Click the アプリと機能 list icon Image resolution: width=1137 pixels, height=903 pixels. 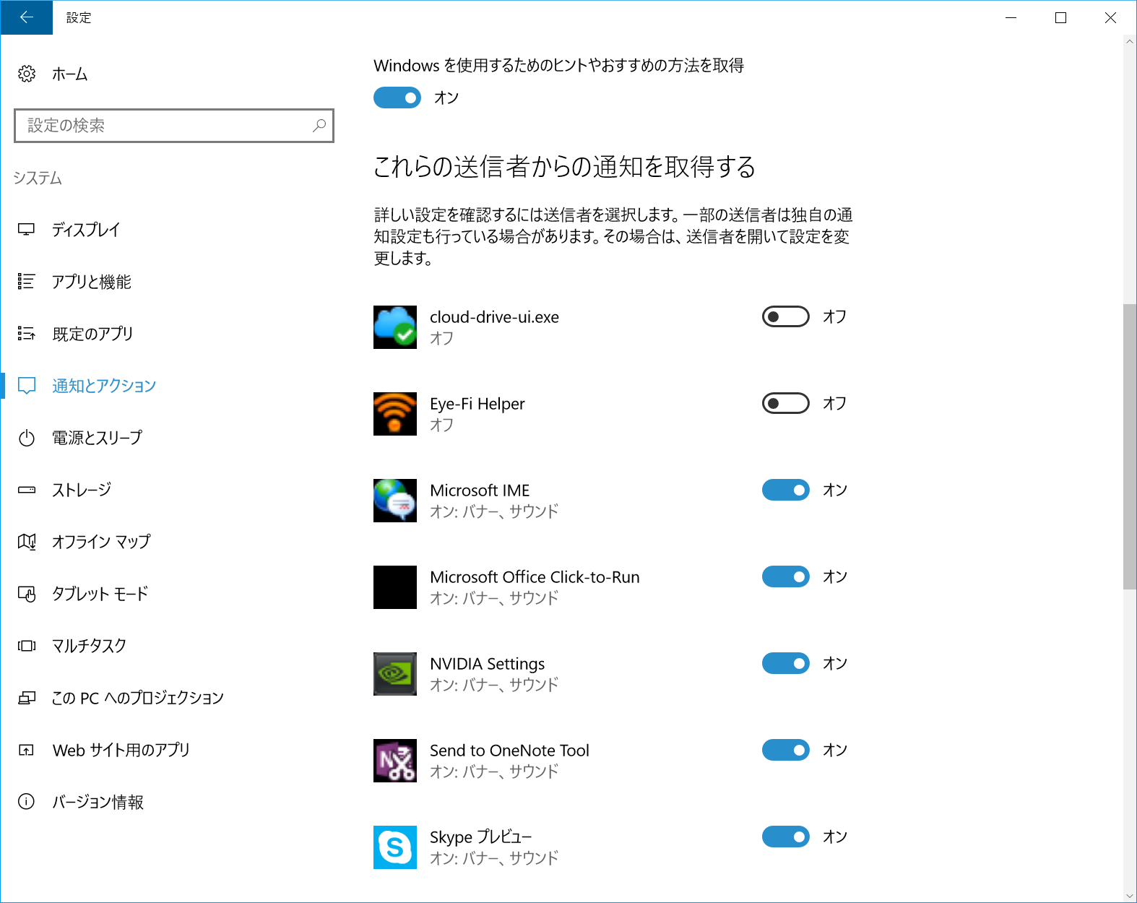tap(27, 282)
